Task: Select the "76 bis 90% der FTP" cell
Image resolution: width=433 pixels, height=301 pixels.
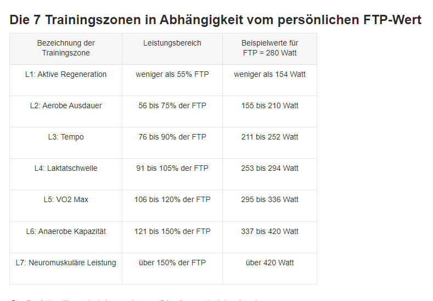Action: pos(172,137)
